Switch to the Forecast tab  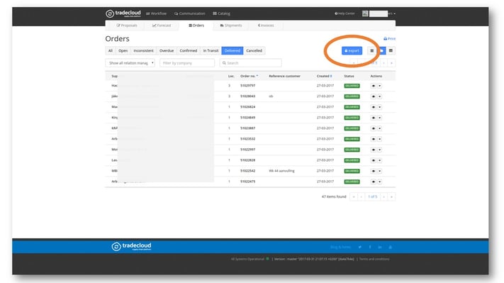click(x=162, y=26)
